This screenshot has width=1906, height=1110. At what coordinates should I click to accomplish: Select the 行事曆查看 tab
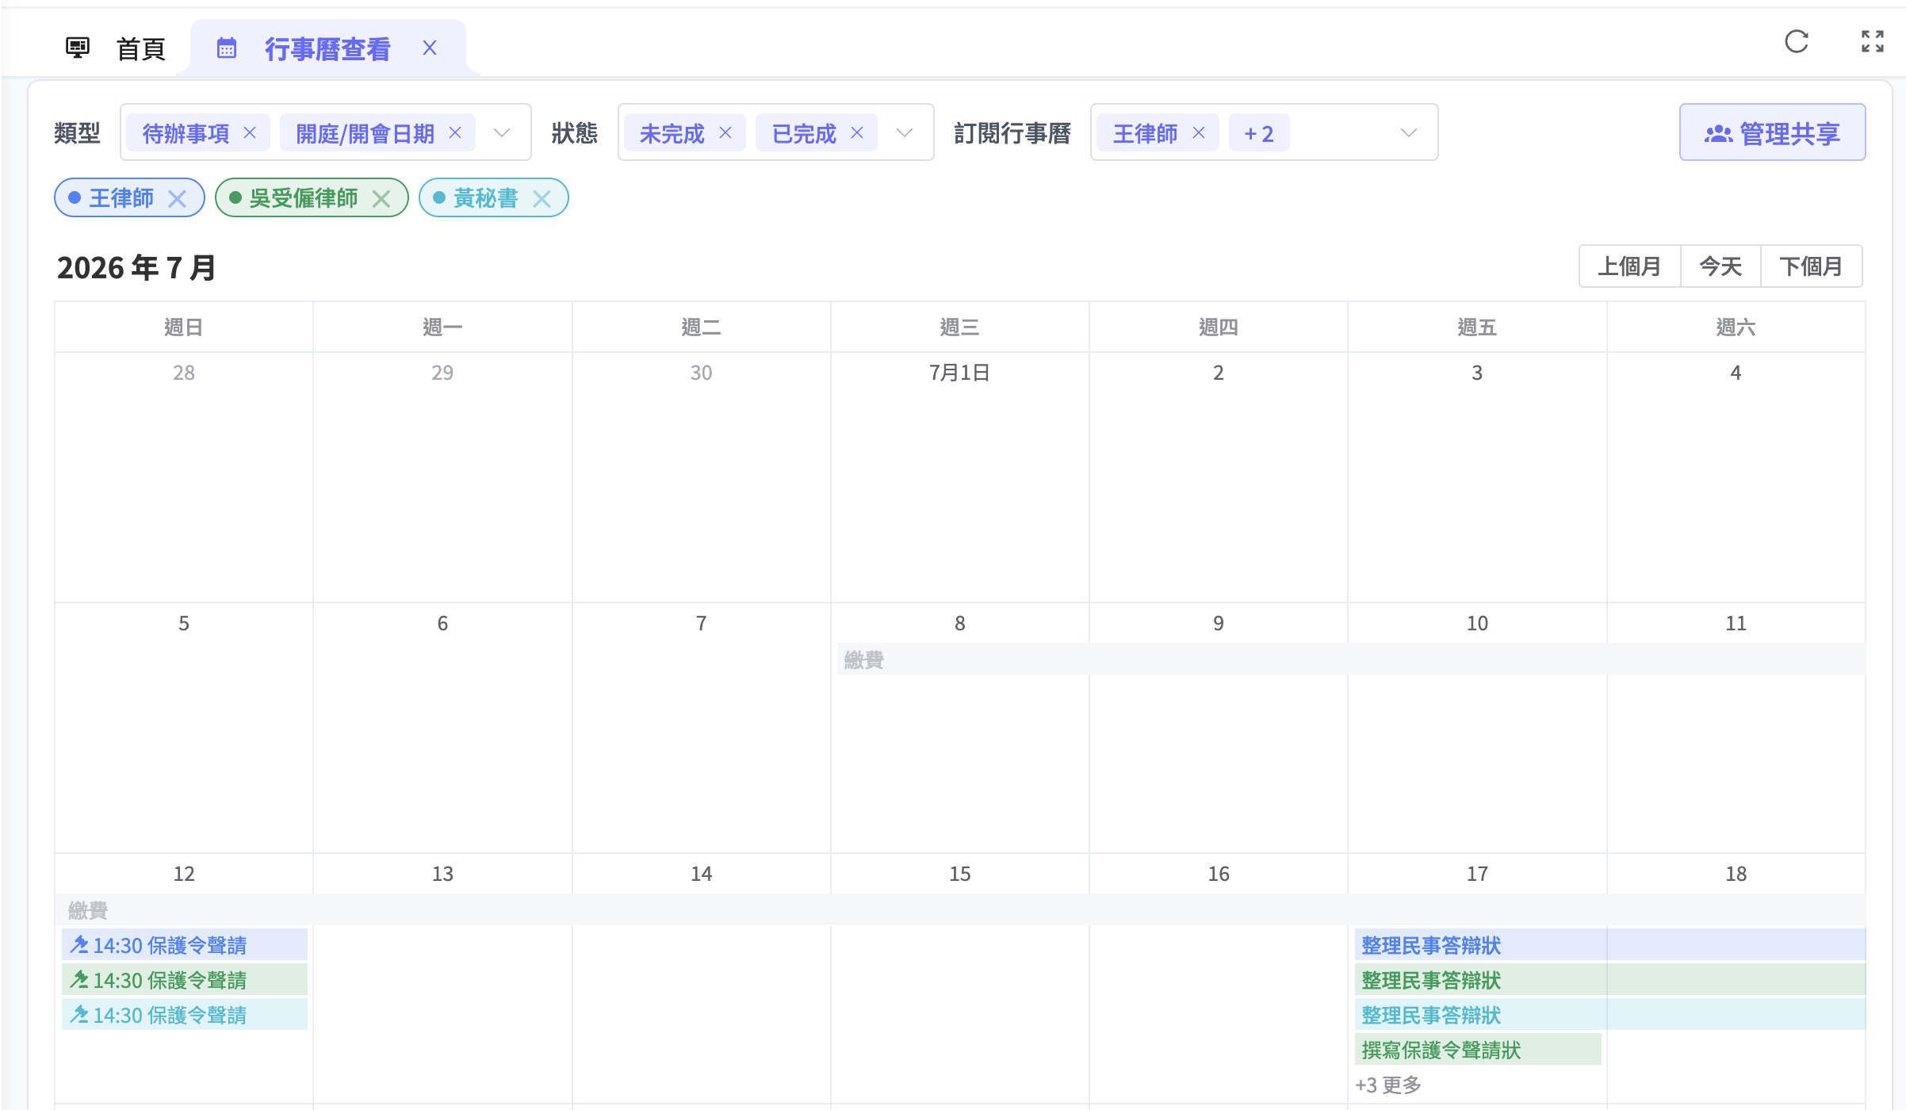[327, 48]
